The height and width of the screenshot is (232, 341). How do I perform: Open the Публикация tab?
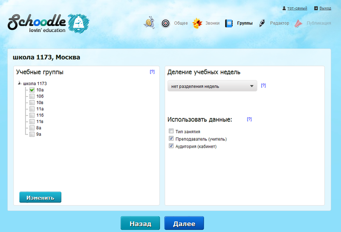318,23
